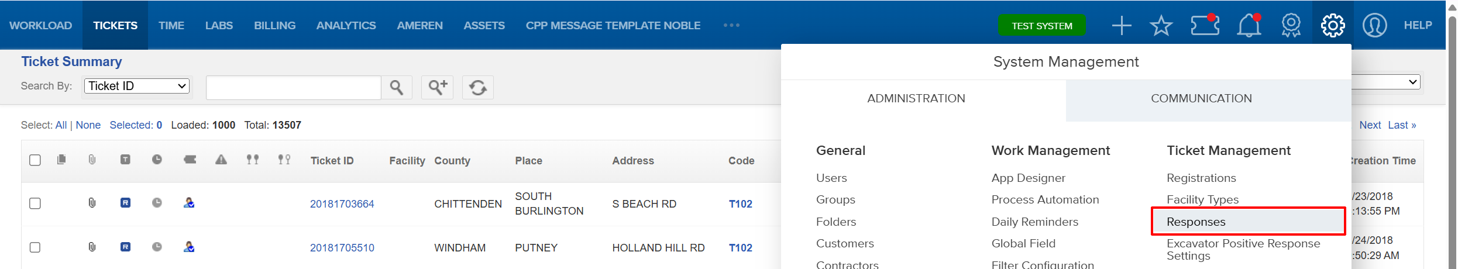
Task: Check the box for ticket 20181705510
Action: coord(35,247)
